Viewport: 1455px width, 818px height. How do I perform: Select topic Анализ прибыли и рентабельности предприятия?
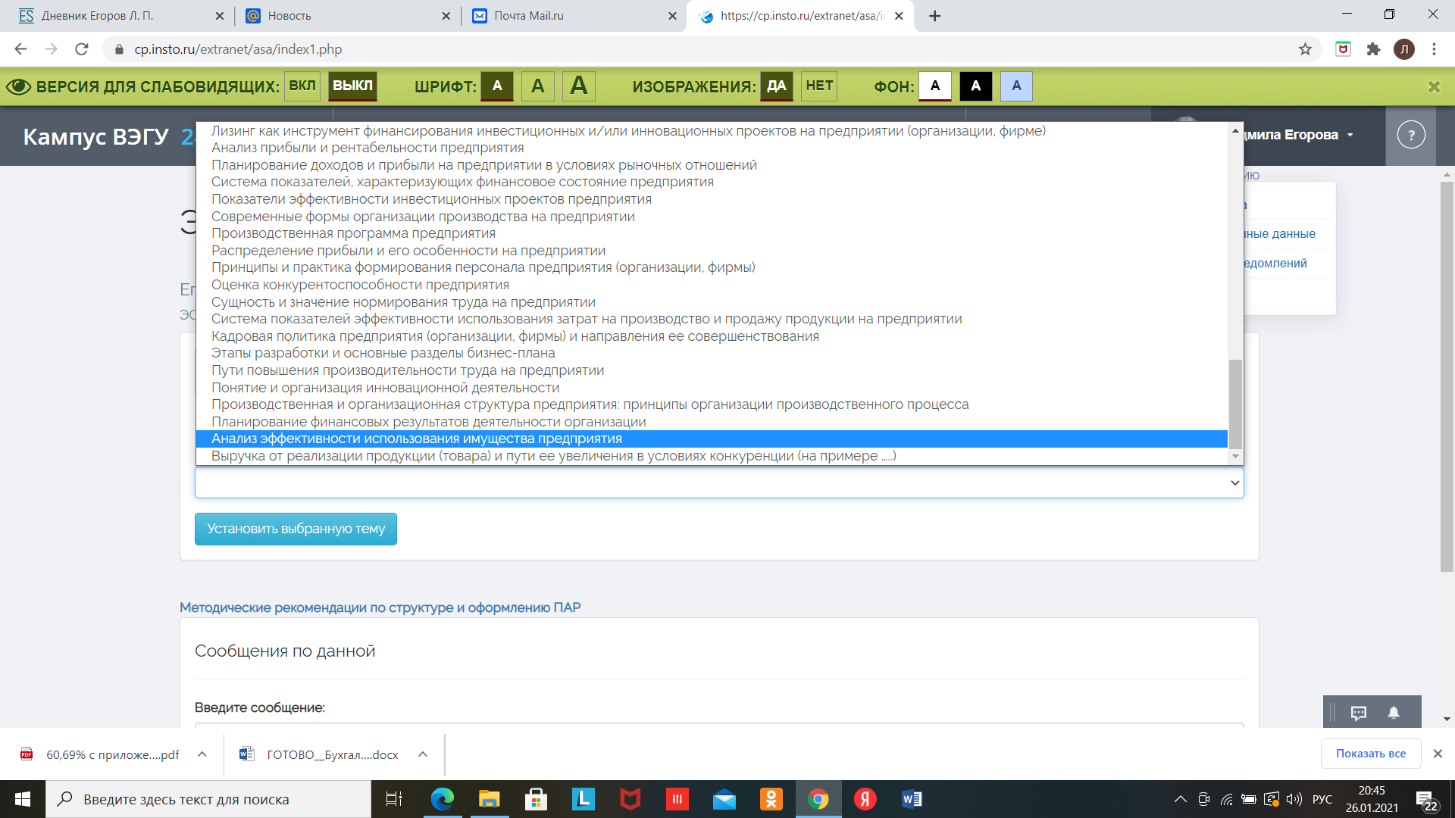coord(368,148)
